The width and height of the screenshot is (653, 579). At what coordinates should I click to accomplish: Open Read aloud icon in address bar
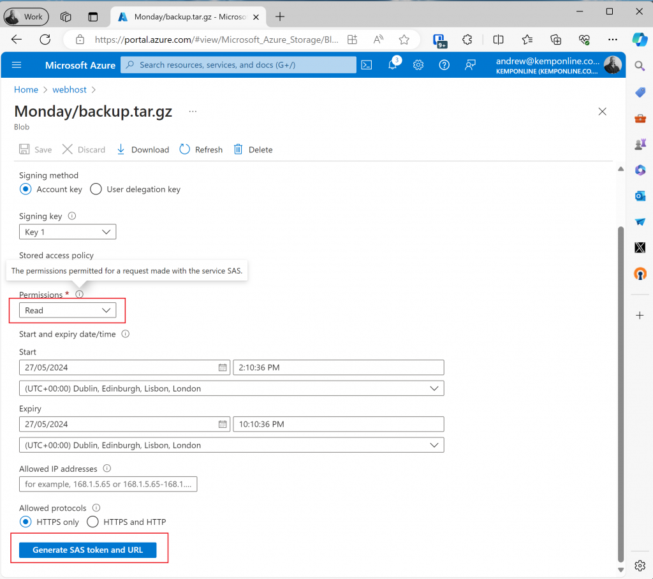pos(378,40)
